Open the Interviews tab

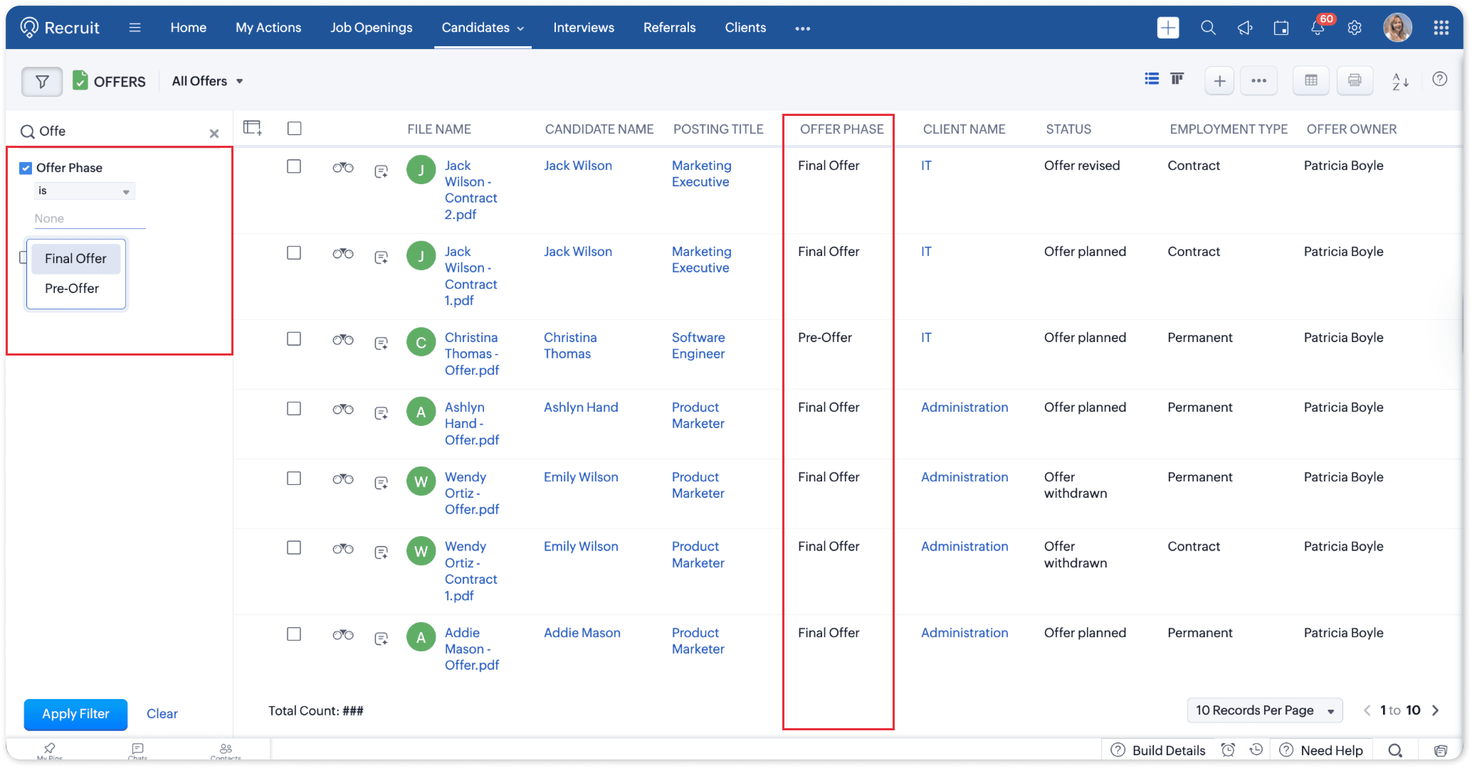583,27
